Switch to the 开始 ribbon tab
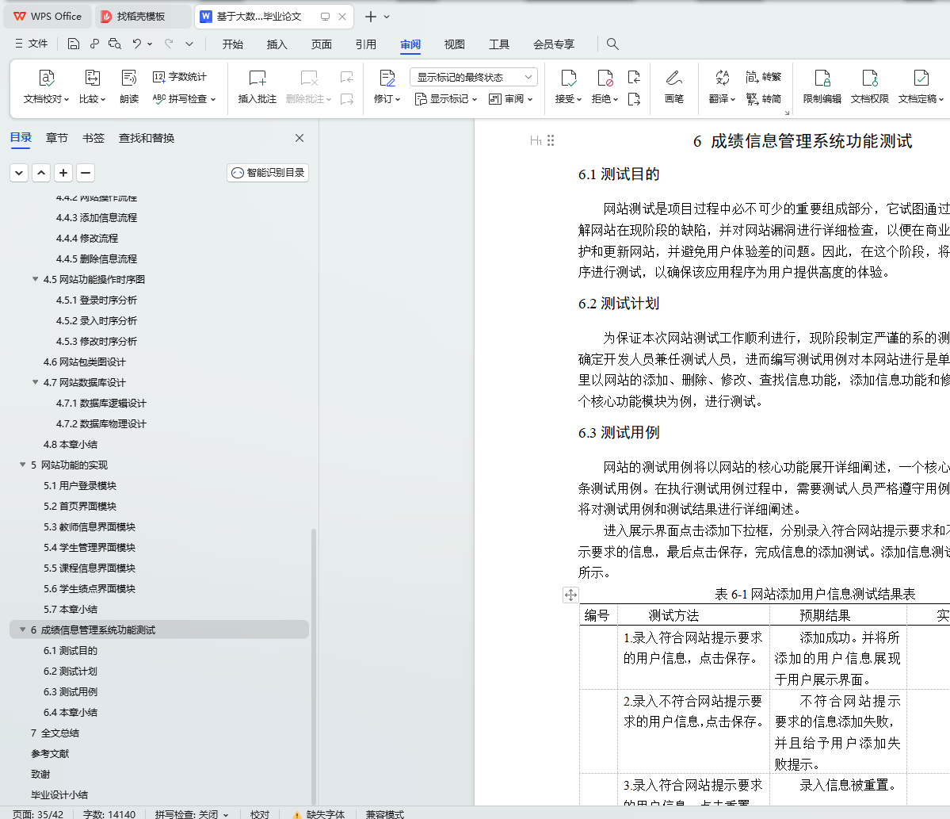The height and width of the screenshot is (819, 950). tap(233, 44)
